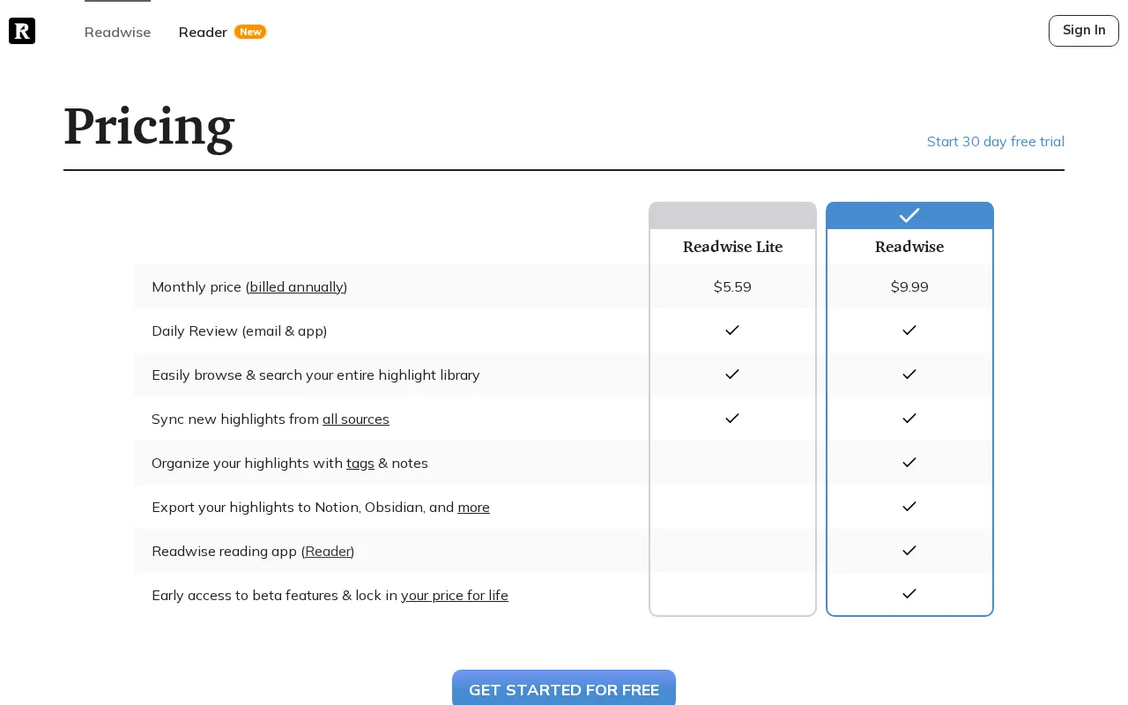Screen dimensions: 1128x705
Task: Open your price for life link
Action: (455, 596)
